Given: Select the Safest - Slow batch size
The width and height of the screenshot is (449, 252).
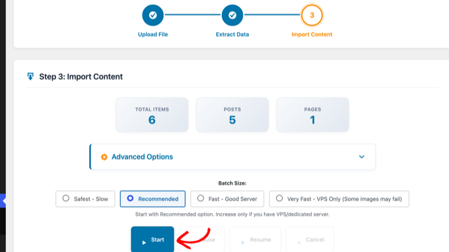Looking at the screenshot, I should (x=85, y=199).
